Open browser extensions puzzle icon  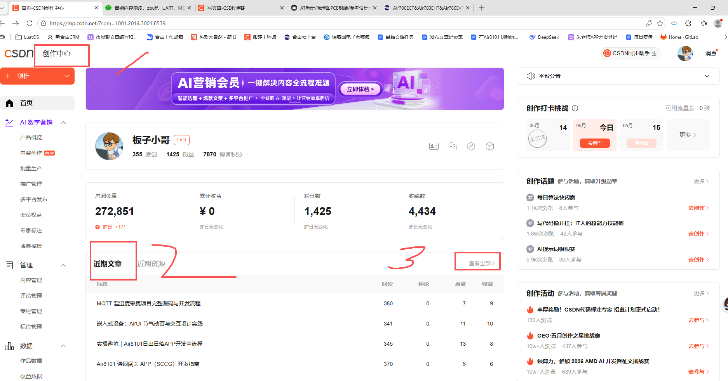tap(688, 23)
